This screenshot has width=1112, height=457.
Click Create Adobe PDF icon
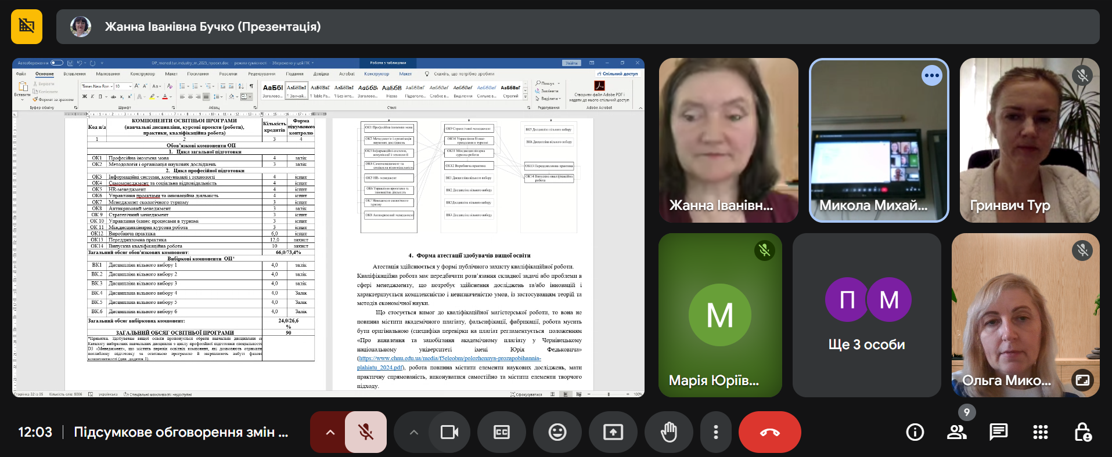[x=599, y=86]
